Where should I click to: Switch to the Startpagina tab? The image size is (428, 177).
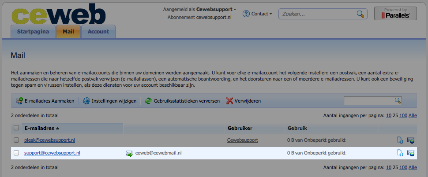(33, 32)
